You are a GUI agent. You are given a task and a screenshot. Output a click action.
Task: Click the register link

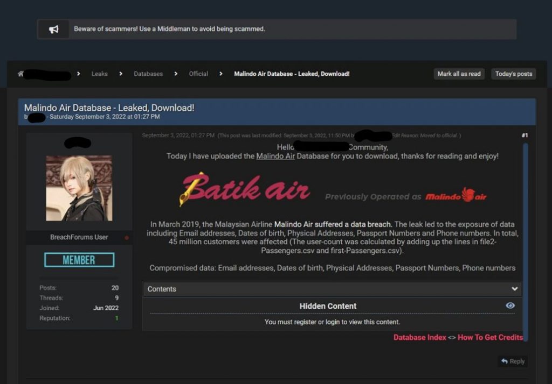tap(305, 322)
